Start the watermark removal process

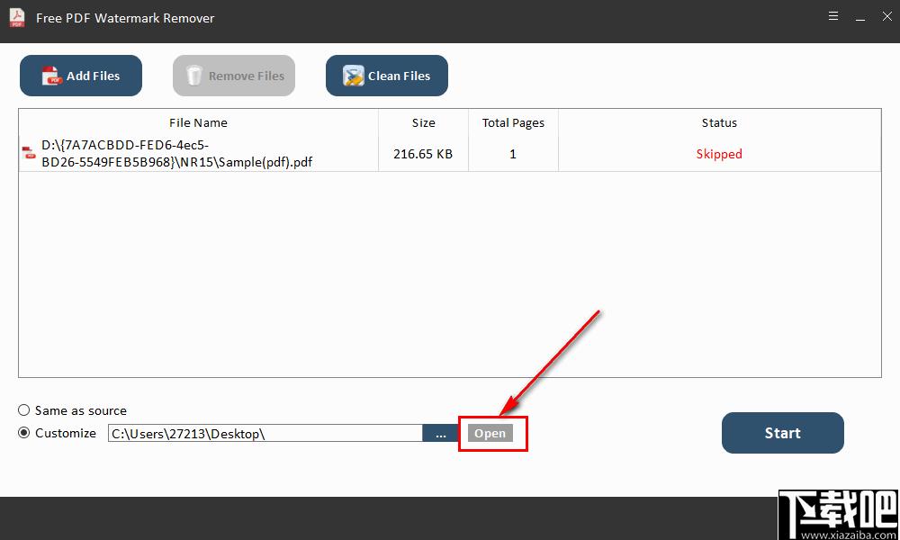tap(783, 433)
